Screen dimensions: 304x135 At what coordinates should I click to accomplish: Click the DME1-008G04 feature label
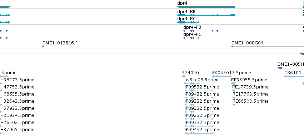pos(248,43)
